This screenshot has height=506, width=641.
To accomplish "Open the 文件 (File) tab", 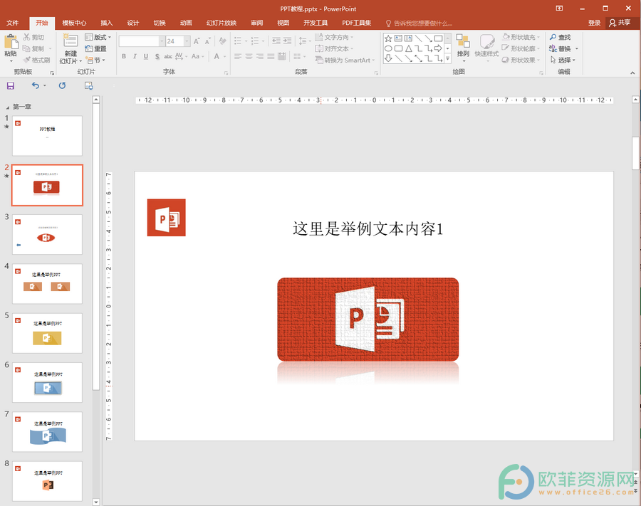I will click(x=13, y=23).
